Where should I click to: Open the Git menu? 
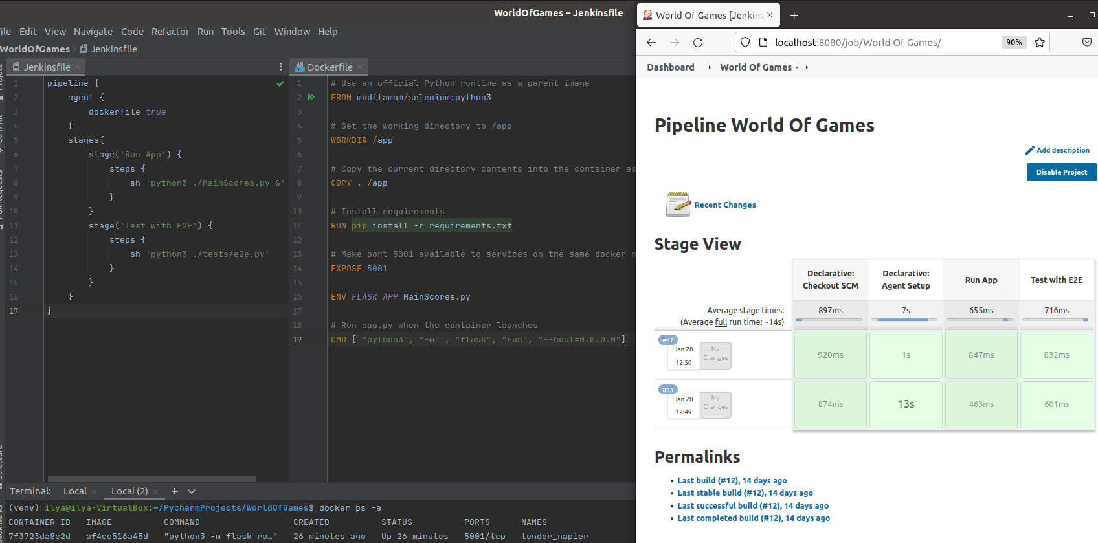coord(260,32)
